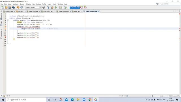Click the globe browser icon in toolbar

point(44,7)
